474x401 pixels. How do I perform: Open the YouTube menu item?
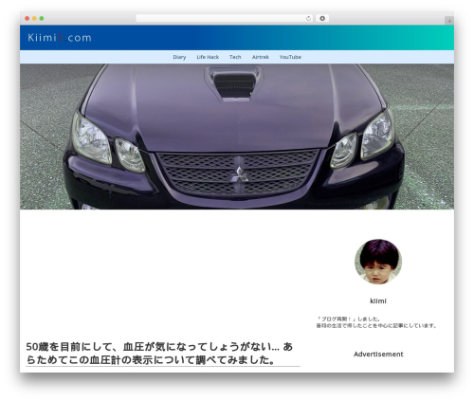click(290, 57)
